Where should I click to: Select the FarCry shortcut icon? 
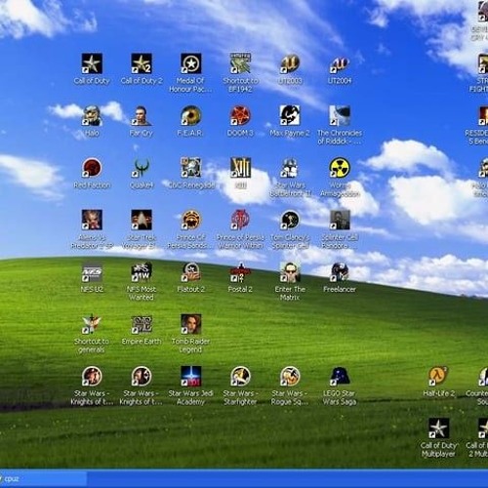click(x=142, y=115)
